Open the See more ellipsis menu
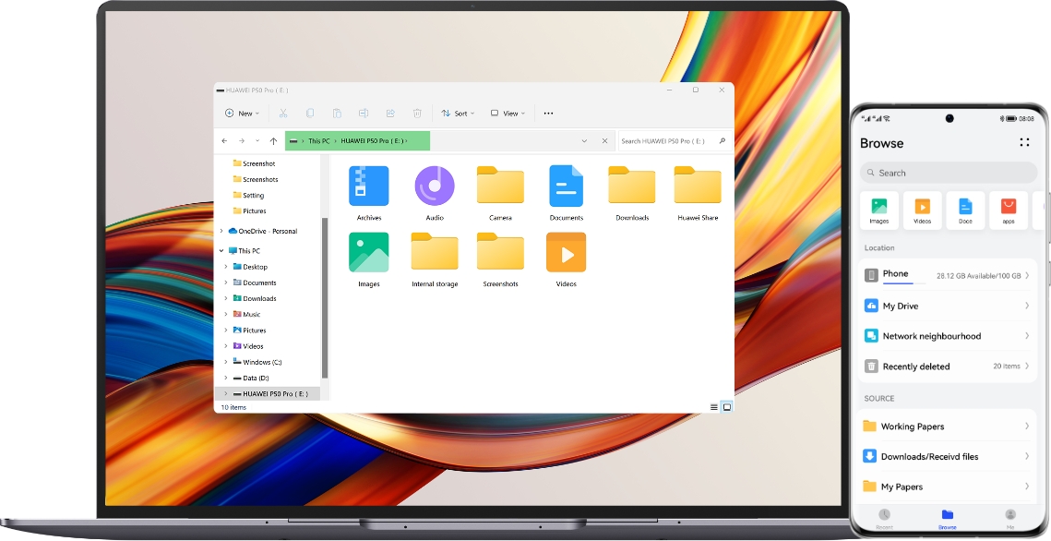The width and height of the screenshot is (1051, 541). click(547, 113)
